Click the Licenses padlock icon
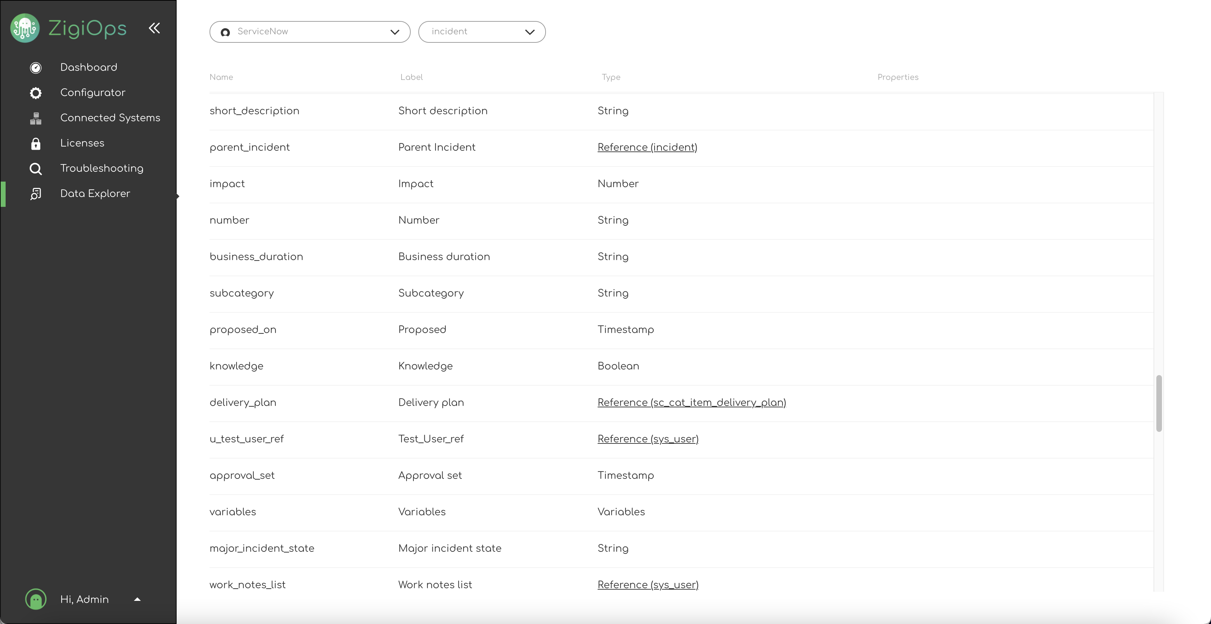1211x624 pixels. [x=36, y=143]
